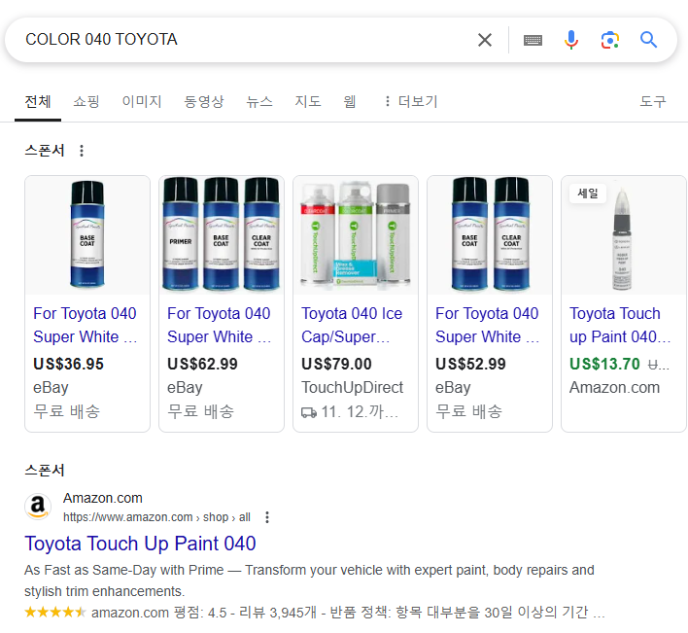Switch to the 웹 tab
This screenshot has width=688, height=633.
pos(349,102)
